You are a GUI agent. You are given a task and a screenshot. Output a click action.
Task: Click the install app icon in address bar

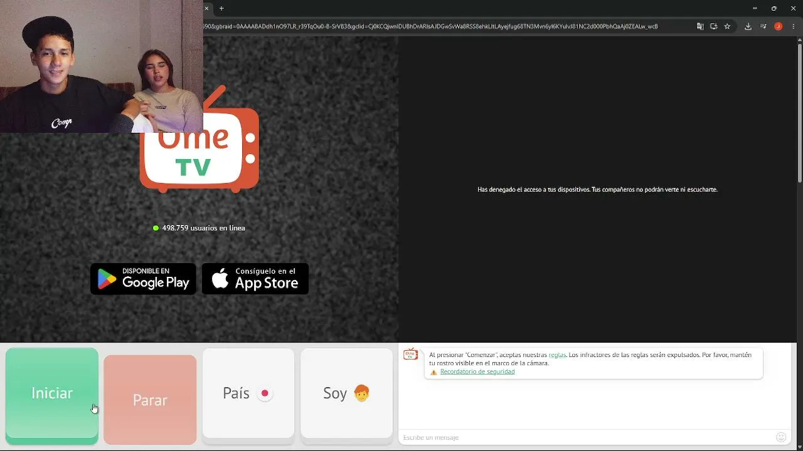pos(714,26)
